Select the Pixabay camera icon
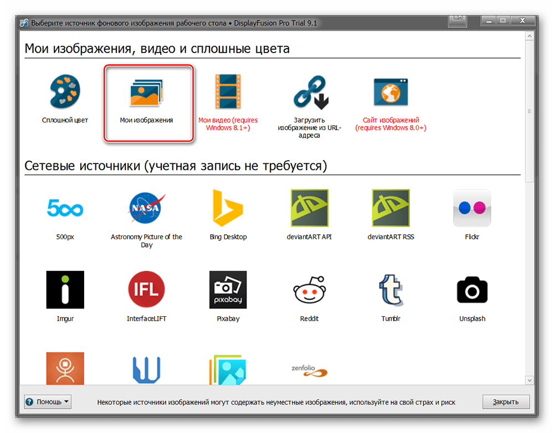Image resolution: width=554 pixels, height=433 pixels. [228, 290]
